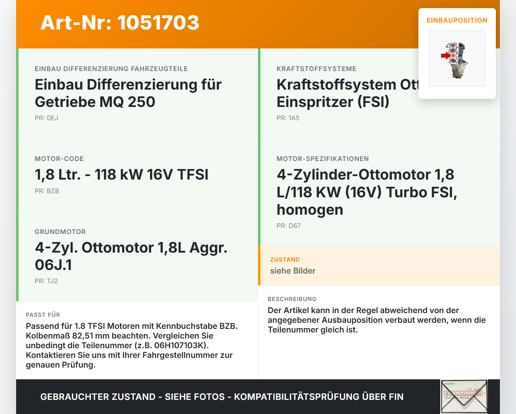
Task: Click the PR: 0EJ code
Action: click(46, 118)
